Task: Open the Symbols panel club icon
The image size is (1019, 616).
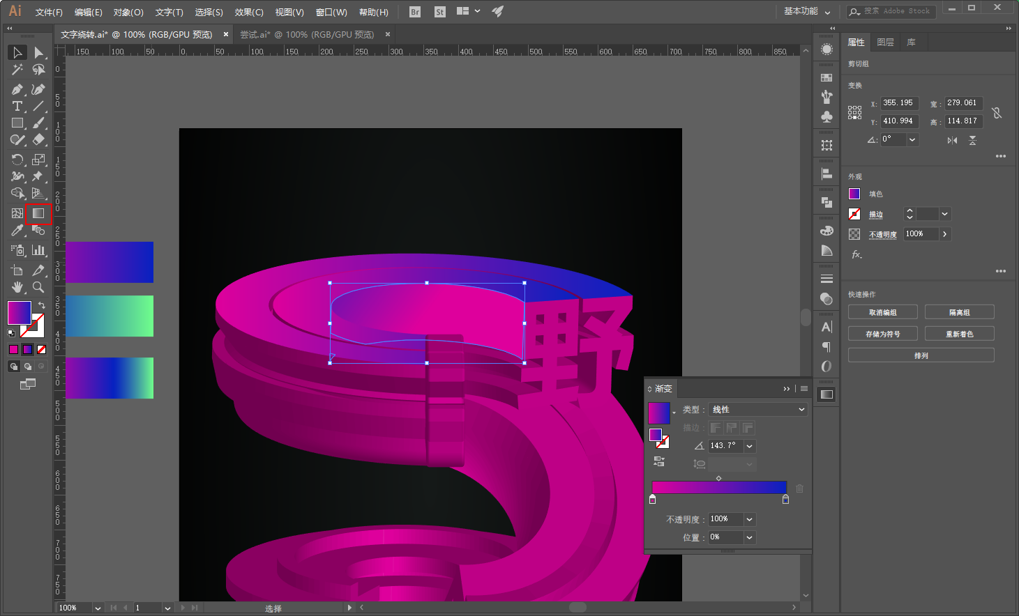Action: coord(826,116)
